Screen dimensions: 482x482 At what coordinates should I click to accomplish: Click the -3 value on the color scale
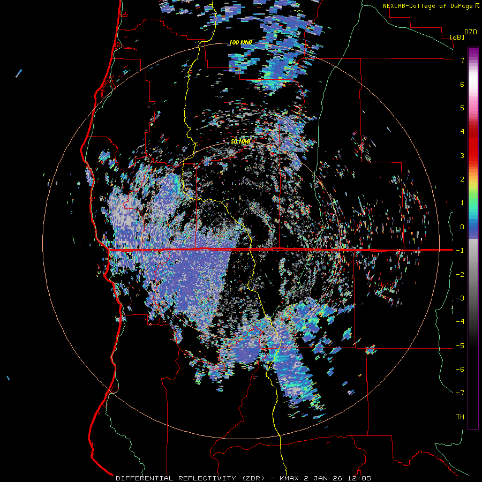[x=460, y=298]
